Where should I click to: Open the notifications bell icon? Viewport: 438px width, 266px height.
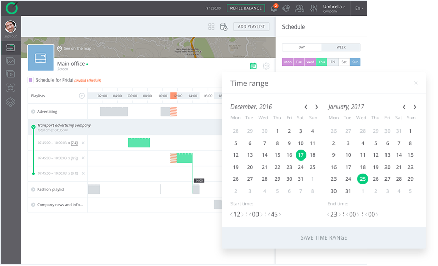pyautogui.click(x=274, y=8)
